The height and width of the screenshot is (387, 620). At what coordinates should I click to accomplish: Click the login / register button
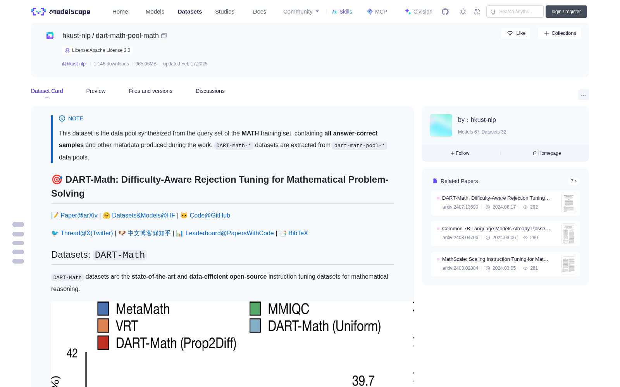pyautogui.click(x=566, y=12)
